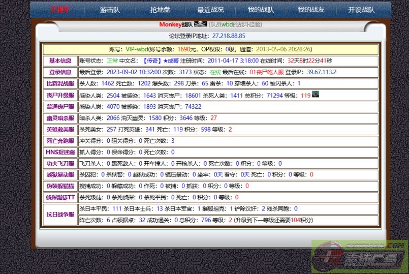This screenshot has width=409, height=274.
Task: Go to 我的战队 page
Action: pos(261,10)
